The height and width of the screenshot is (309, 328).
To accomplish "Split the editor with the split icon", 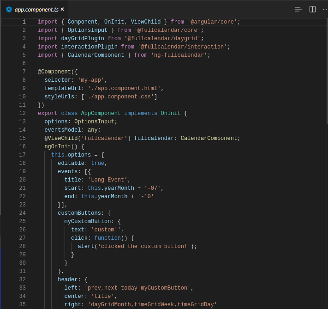I will pyautogui.click(x=312, y=9).
